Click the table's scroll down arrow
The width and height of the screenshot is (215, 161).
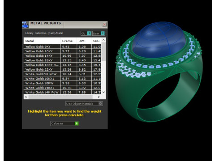pos(103,92)
